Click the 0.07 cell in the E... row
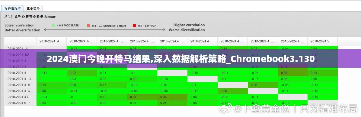This screenshot has height=117, width=361. tap(142, 103)
